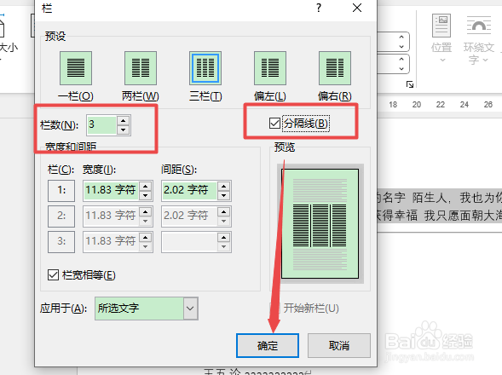The height and width of the screenshot is (375, 502).
Task: Click the column number box labeled 1:
Action: coord(61,191)
